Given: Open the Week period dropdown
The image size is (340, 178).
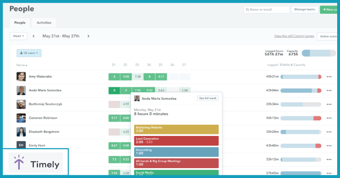Looking at the screenshot, I should pyautogui.click(x=18, y=36).
